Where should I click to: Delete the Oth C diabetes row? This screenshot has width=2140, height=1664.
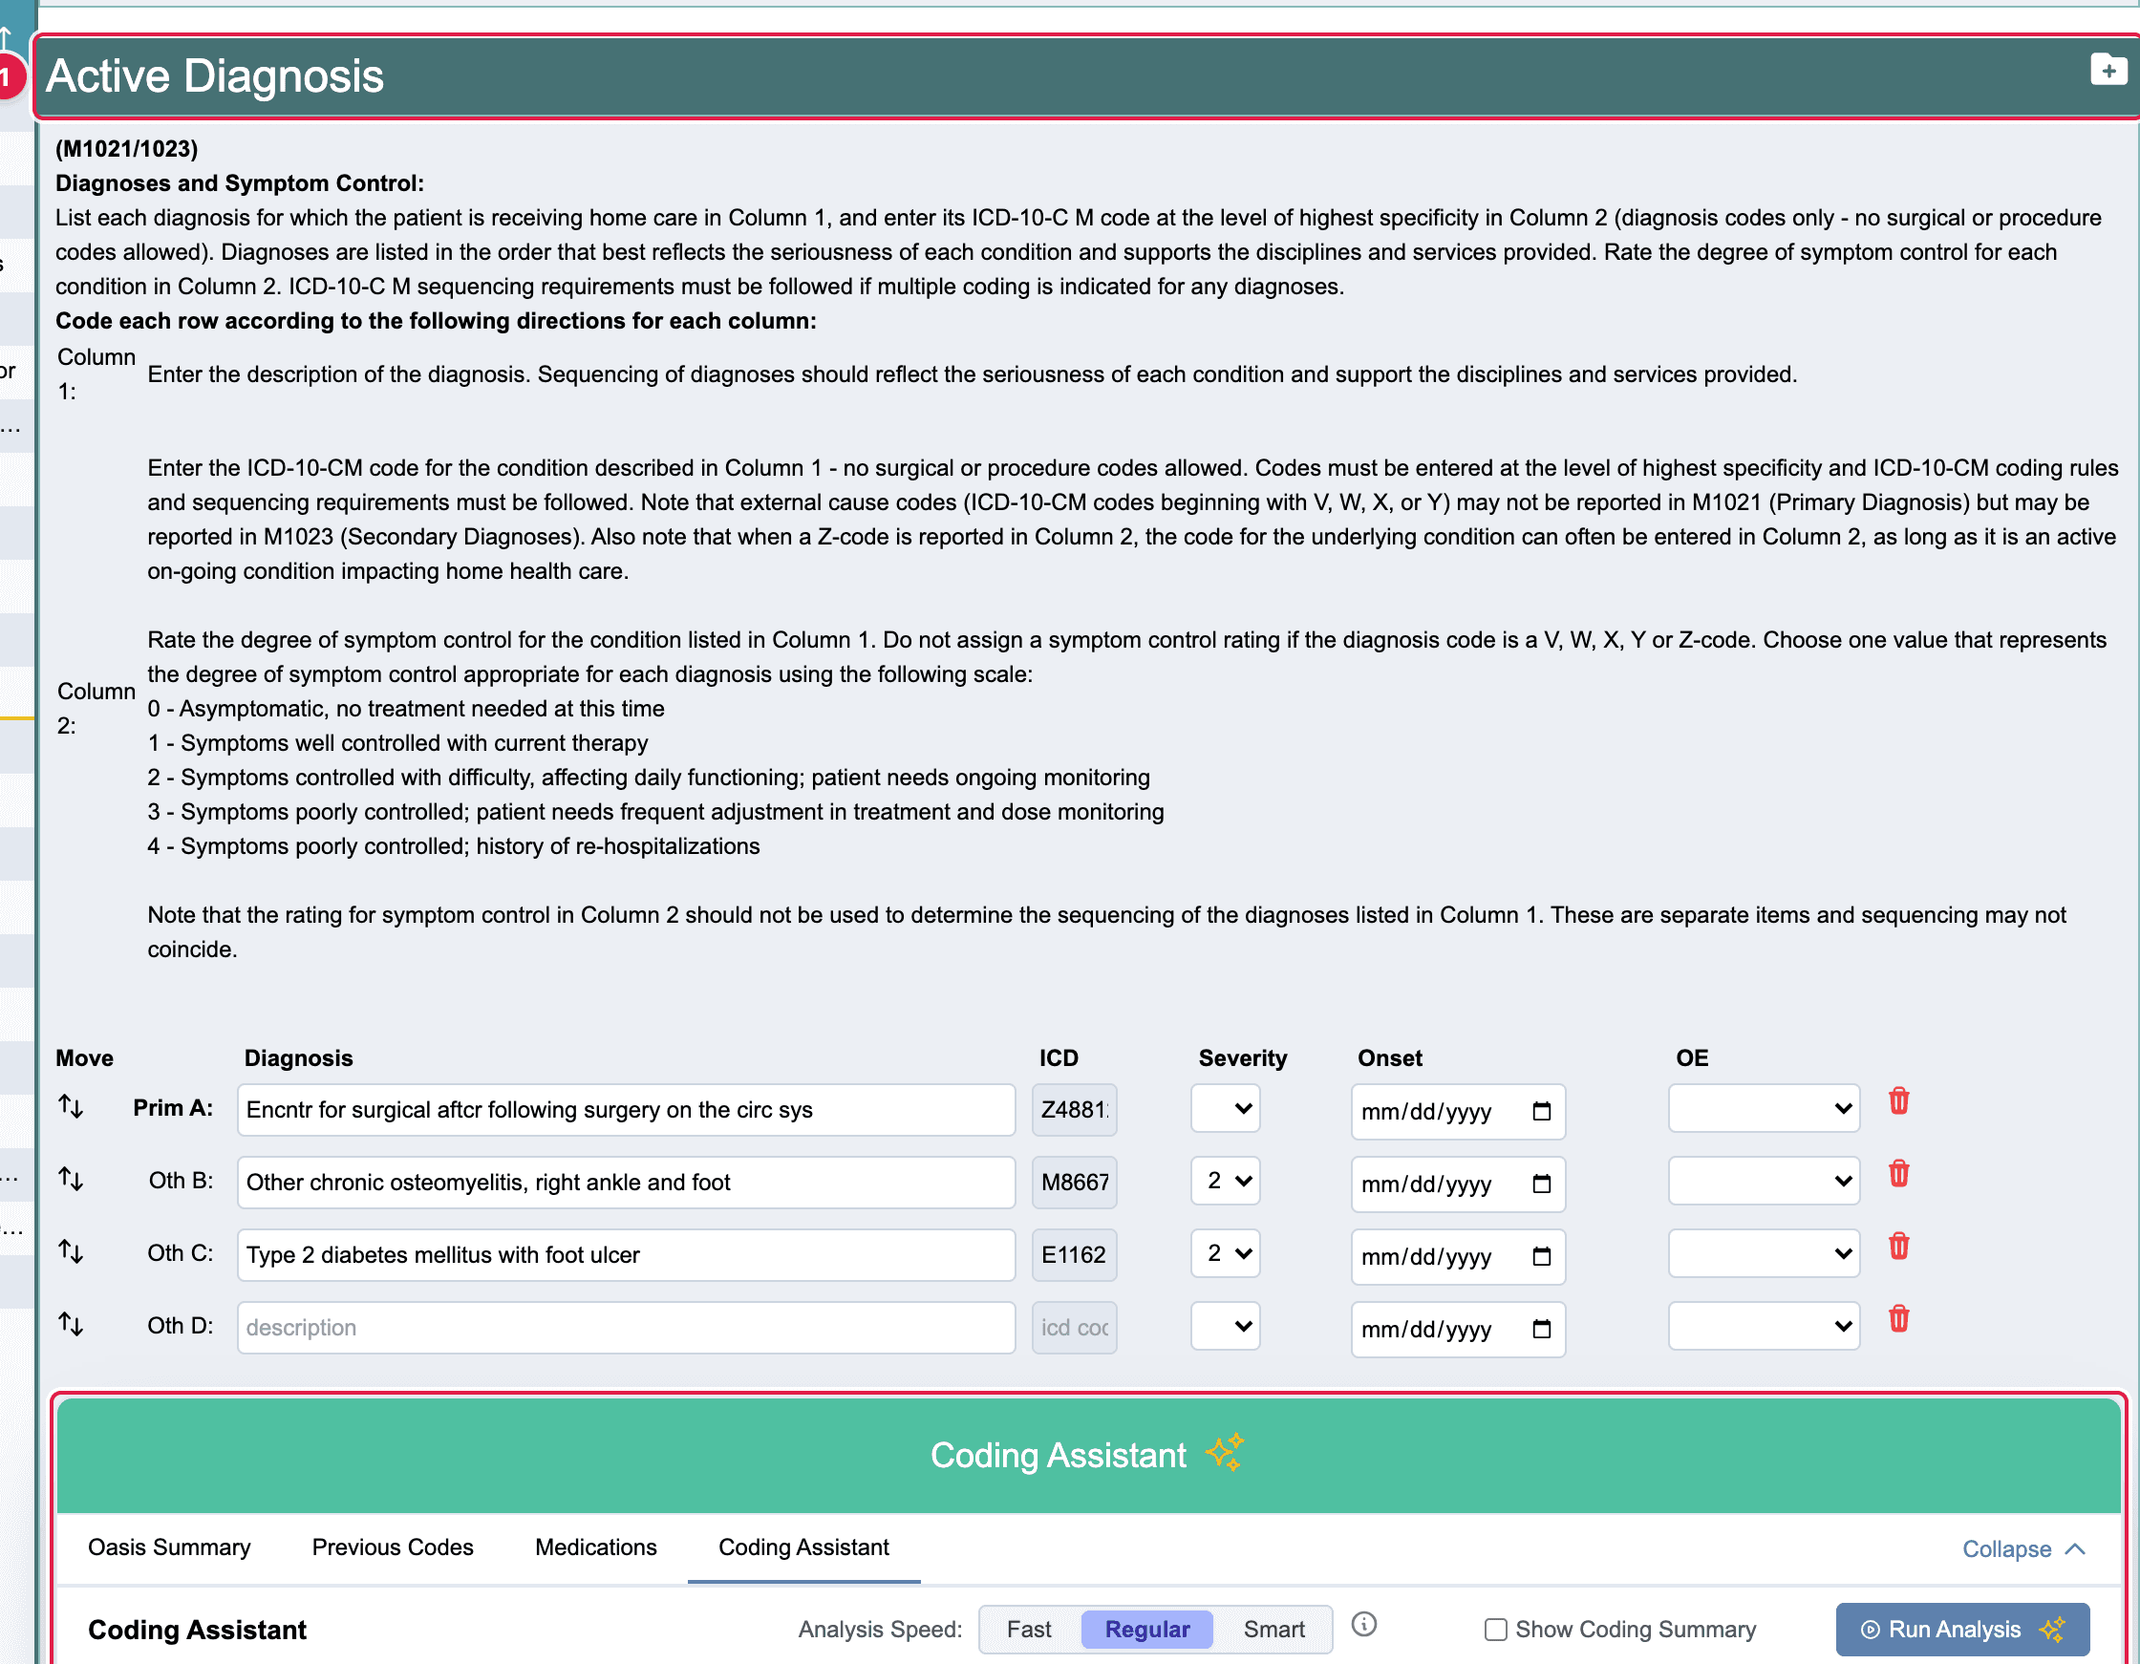click(x=1899, y=1247)
